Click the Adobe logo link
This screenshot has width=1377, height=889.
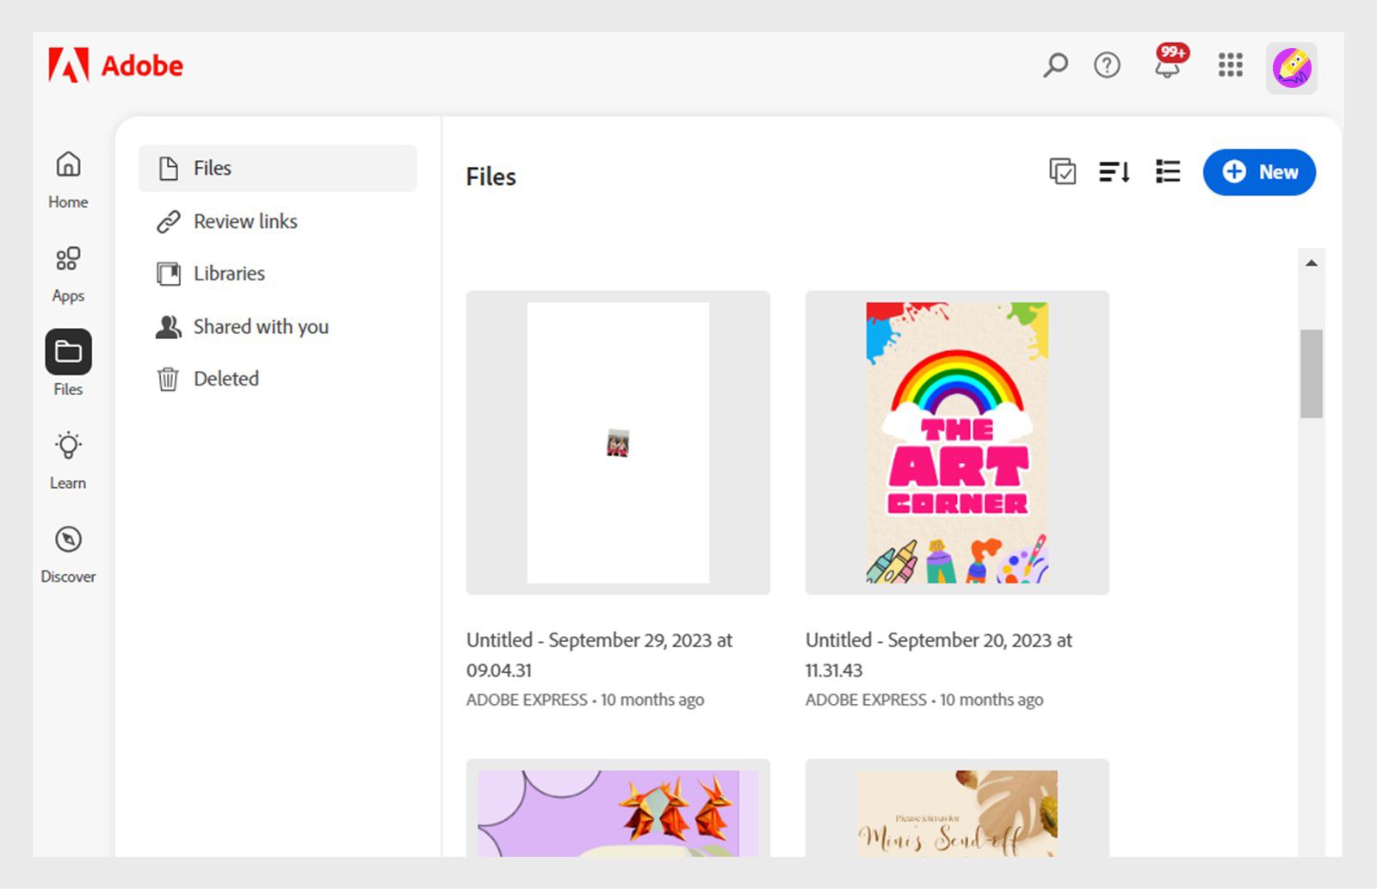pyautogui.click(x=116, y=65)
